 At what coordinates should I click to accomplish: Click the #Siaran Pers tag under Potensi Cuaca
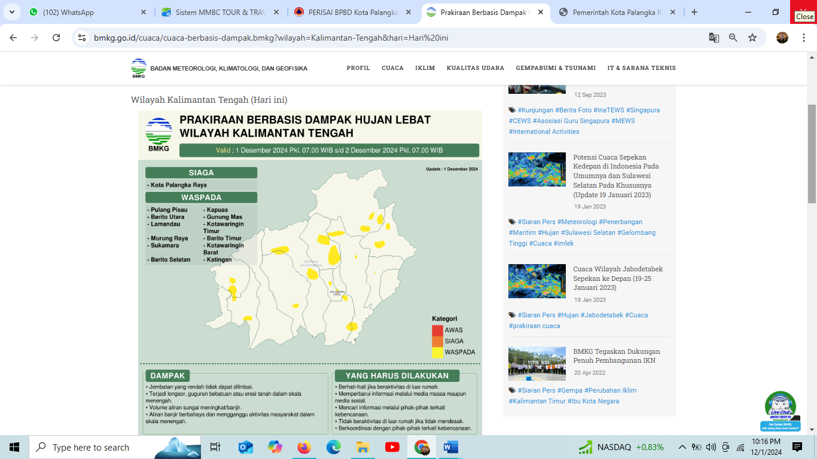[x=536, y=222]
